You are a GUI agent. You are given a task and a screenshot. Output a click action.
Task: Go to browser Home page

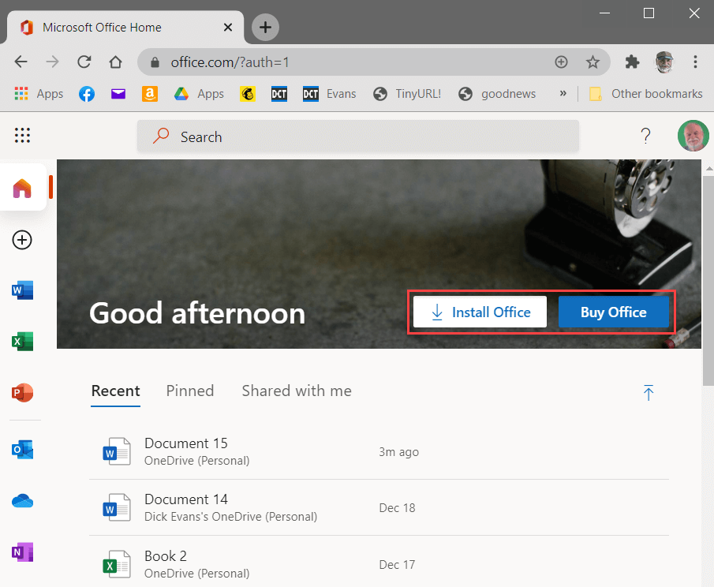(x=116, y=62)
